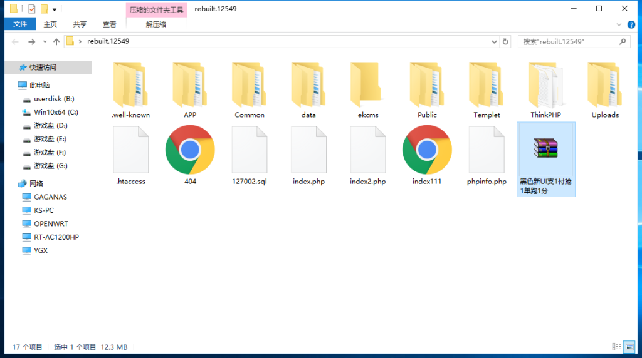Open the Common folder
The image size is (642, 358).
(250, 90)
